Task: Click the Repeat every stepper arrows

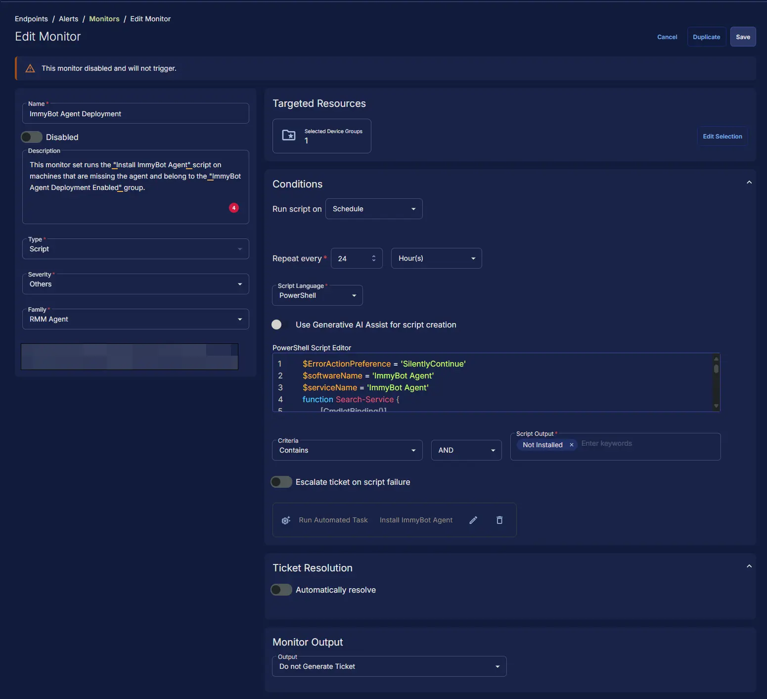Action: [x=374, y=258]
